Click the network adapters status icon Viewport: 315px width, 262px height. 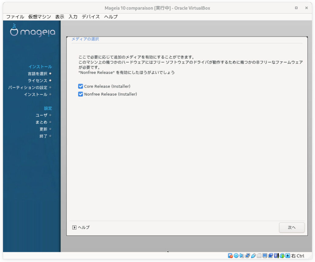point(248,256)
